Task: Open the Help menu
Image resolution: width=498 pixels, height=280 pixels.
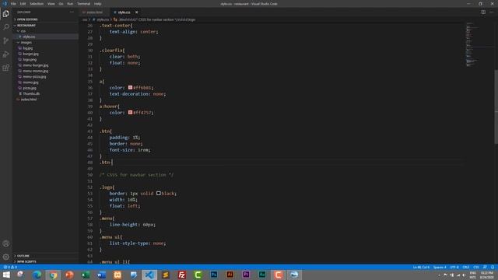Action: [x=97, y=4]
